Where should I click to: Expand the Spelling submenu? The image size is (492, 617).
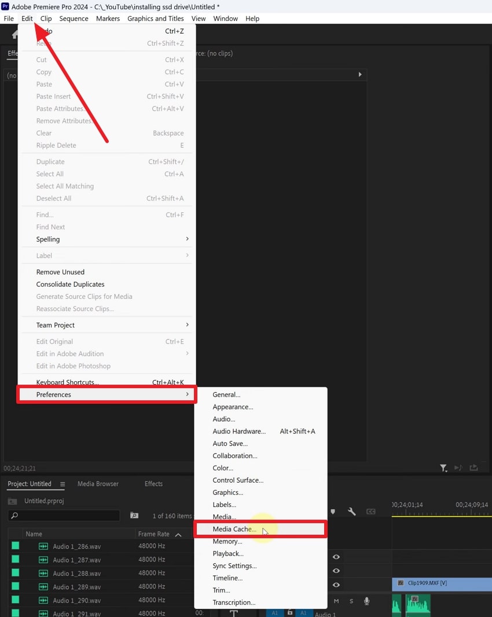[107, 239]
